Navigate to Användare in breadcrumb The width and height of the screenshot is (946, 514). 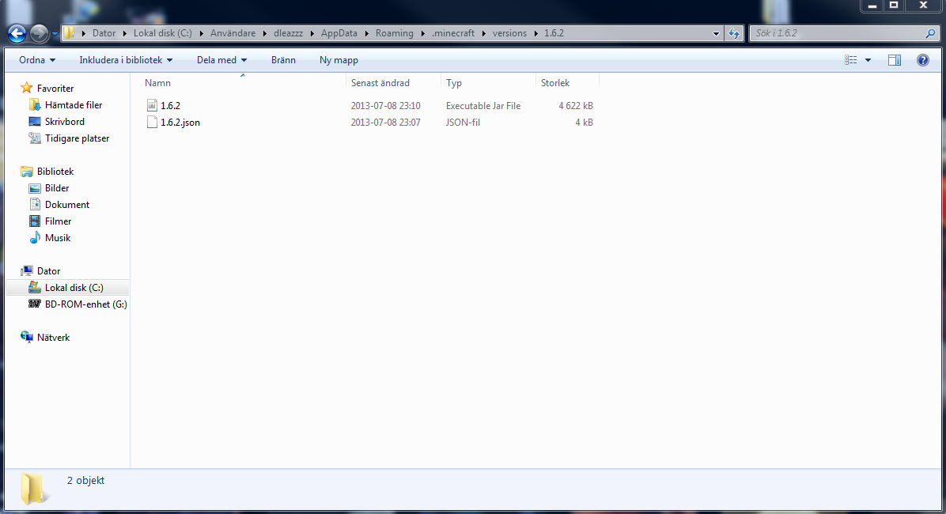pyautogui.click(x=233, y=33)
